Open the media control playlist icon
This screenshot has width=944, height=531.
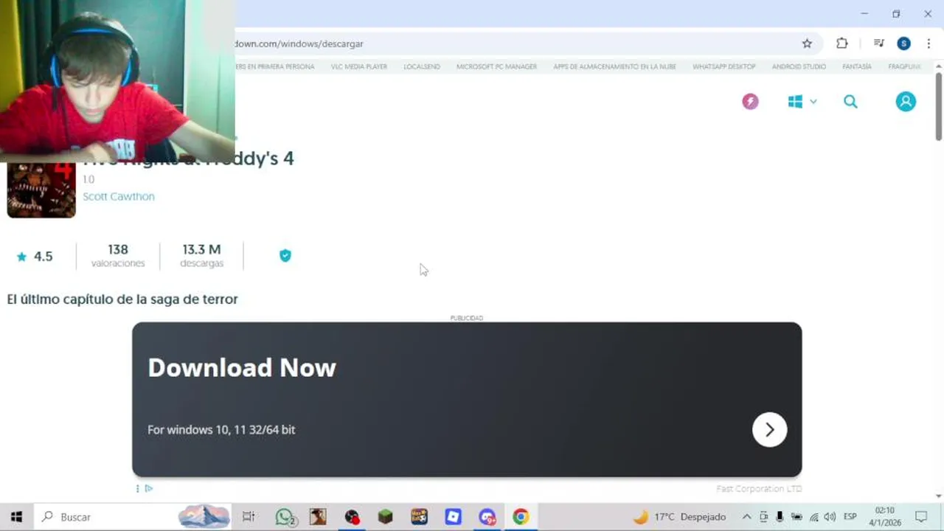pos(878,44)
